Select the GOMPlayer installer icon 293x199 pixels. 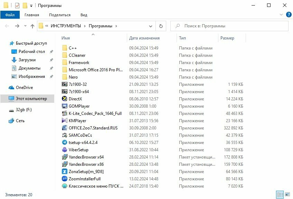tap(65, 106)
